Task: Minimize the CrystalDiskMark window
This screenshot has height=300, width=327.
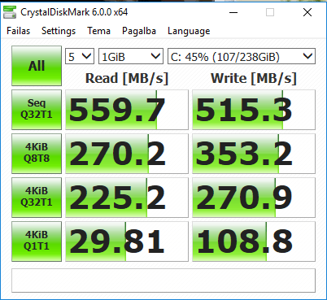Action: (x=233, y=12)
